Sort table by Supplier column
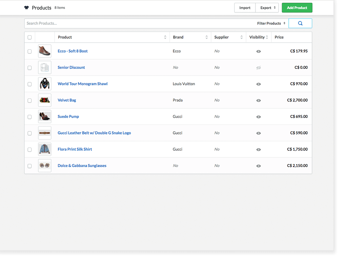The height and width of the screenshot is (260, 347). click(241, 37)
